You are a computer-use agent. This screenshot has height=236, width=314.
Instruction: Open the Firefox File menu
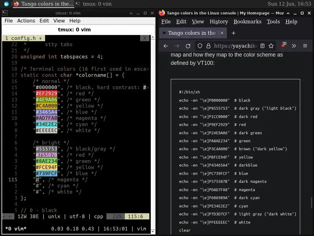(166, 22)
